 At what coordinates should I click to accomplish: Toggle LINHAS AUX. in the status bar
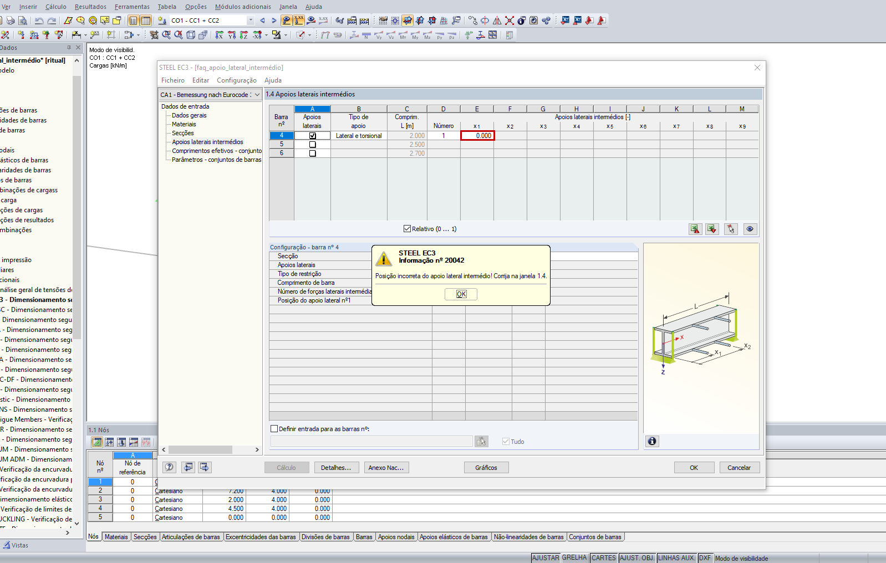[676, 558]
